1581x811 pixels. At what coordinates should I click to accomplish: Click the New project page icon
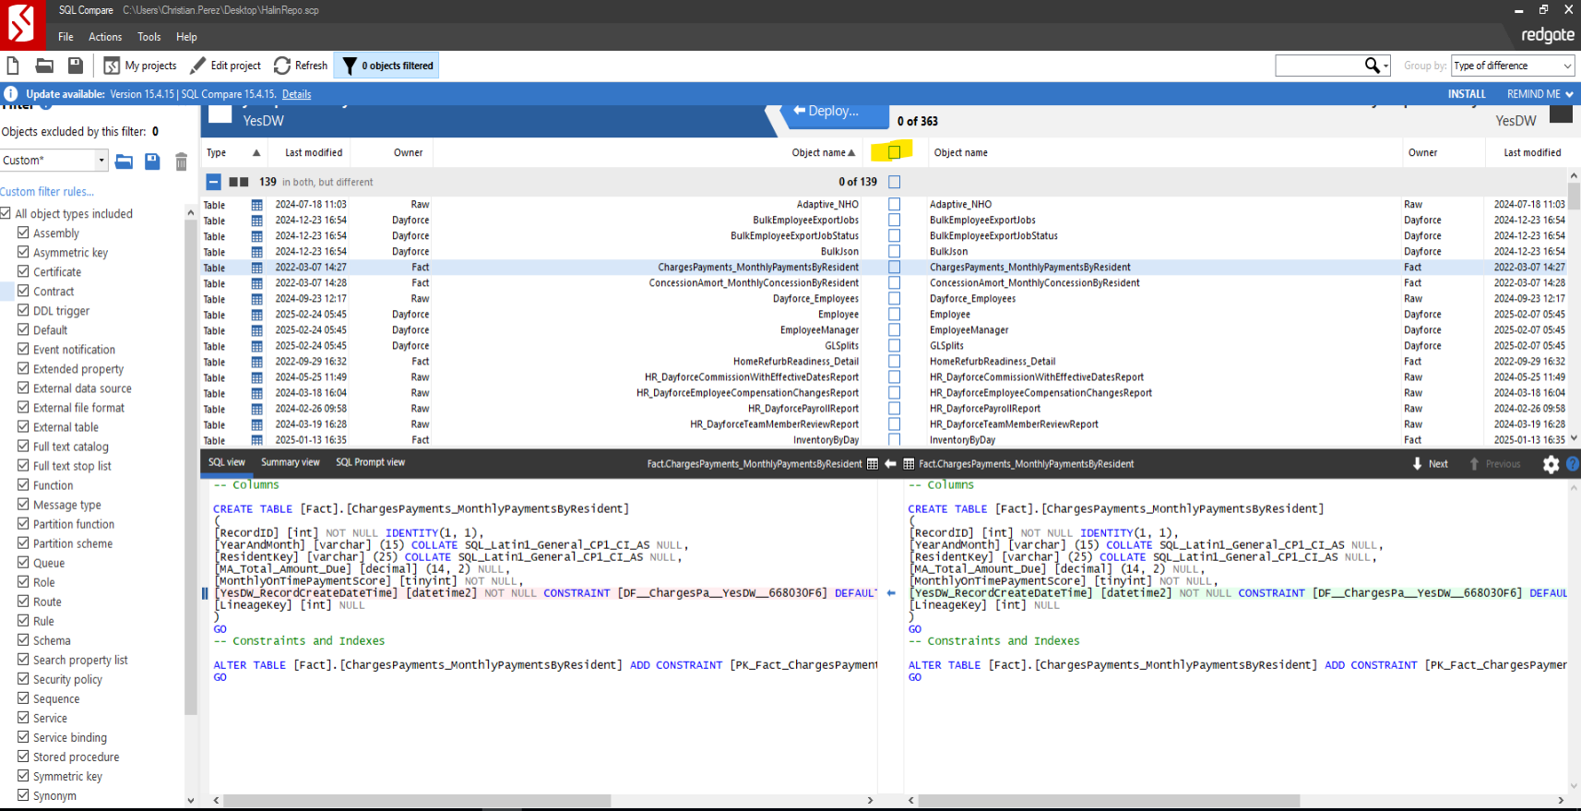point(13,66)
